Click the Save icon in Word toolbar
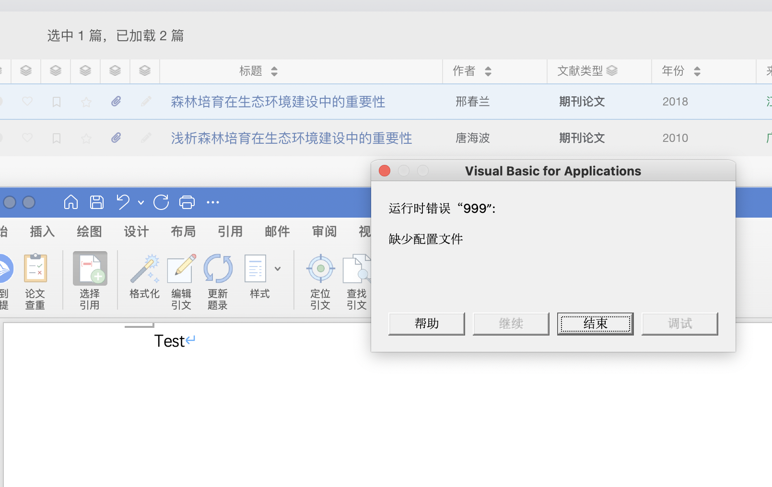This screenshot has height=487, width=772. [97, 202]
